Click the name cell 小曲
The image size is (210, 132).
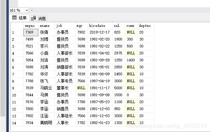pos(47,53)
